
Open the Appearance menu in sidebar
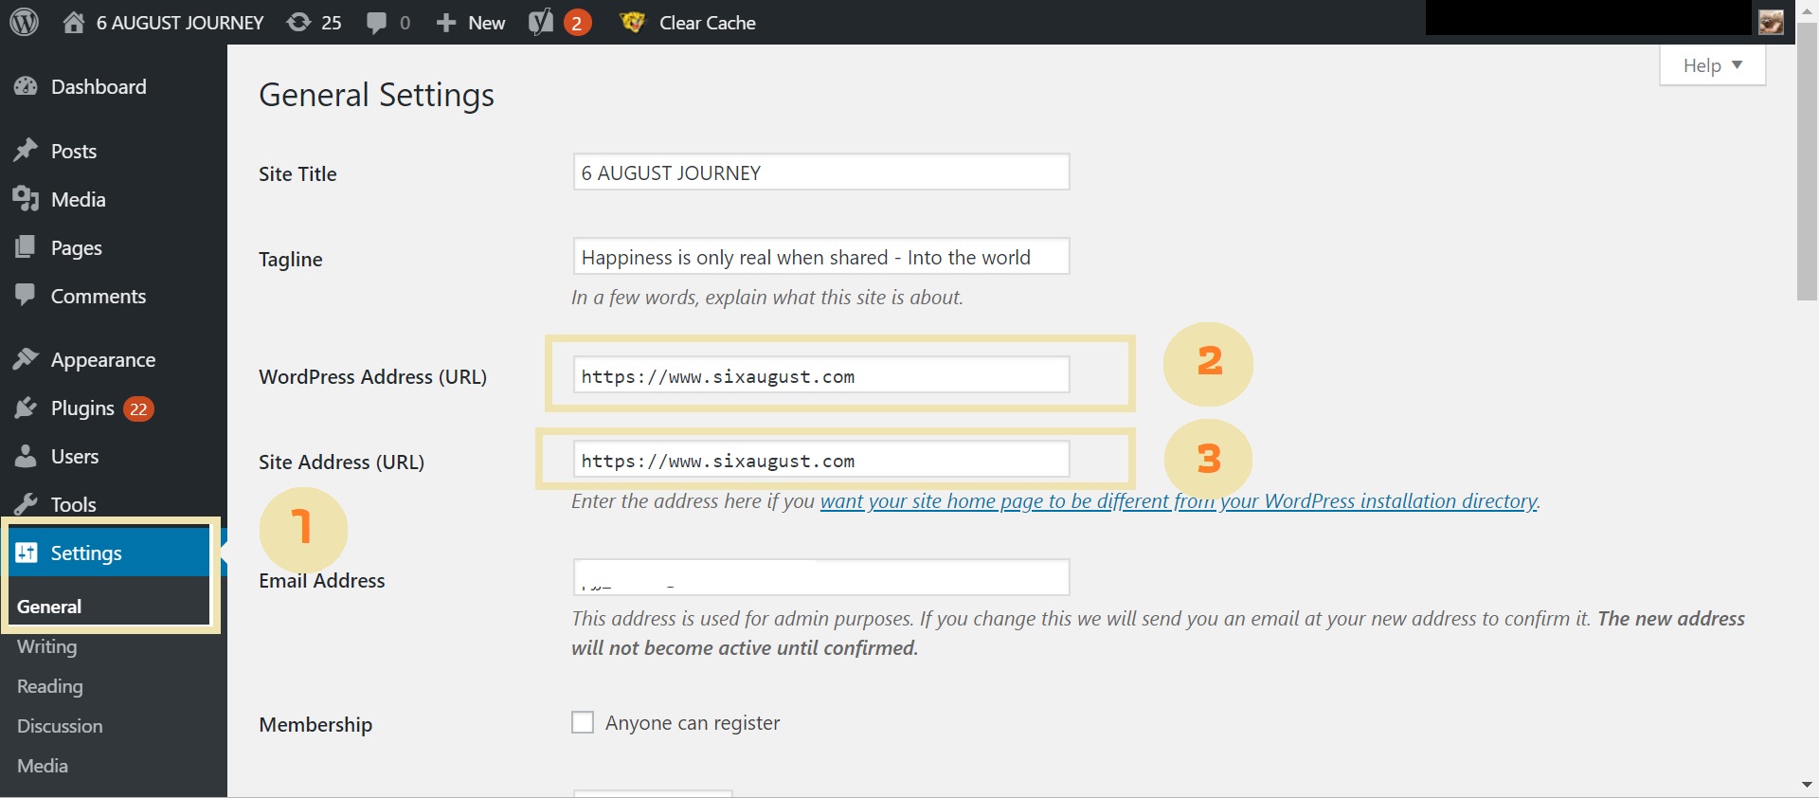[102, 360]
